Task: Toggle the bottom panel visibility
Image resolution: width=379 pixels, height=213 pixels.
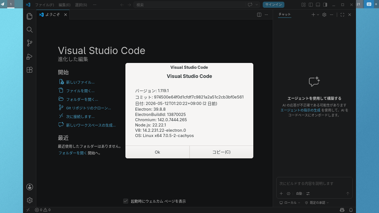Action: point(318,5)
